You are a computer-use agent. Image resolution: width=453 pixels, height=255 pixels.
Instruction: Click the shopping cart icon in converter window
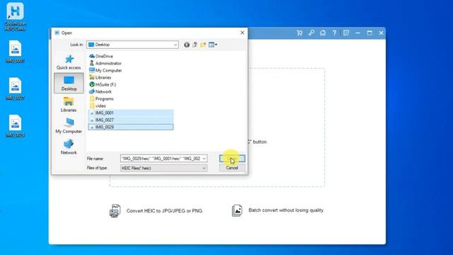point(299,33)
